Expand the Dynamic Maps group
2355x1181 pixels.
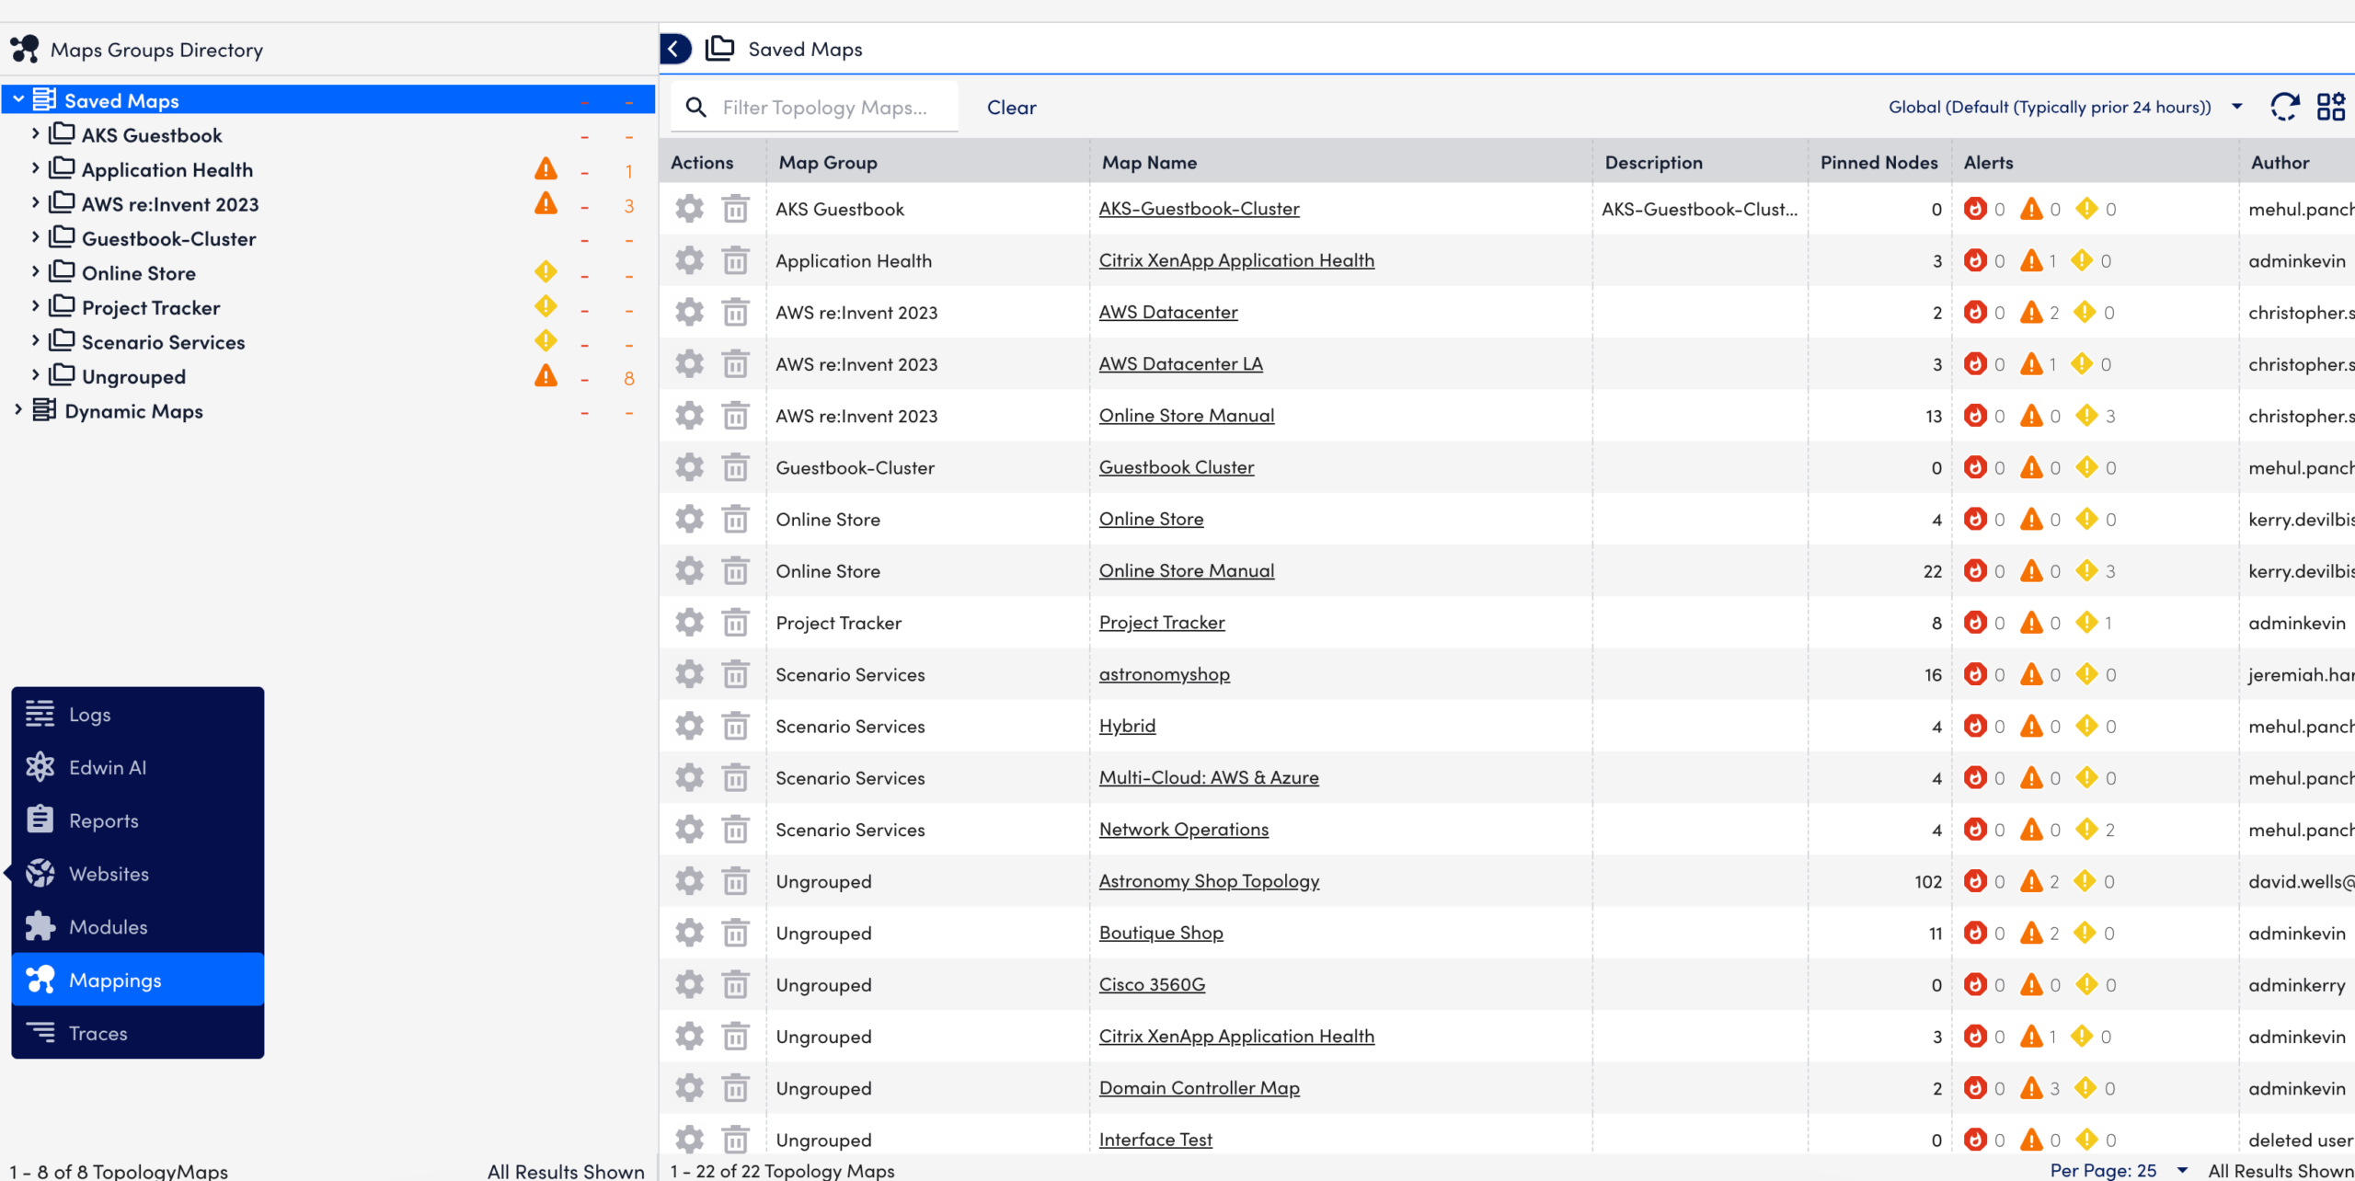pyautogui.click(x=17, y=410)
